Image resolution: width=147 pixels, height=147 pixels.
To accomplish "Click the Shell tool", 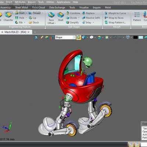I will 61,17.
